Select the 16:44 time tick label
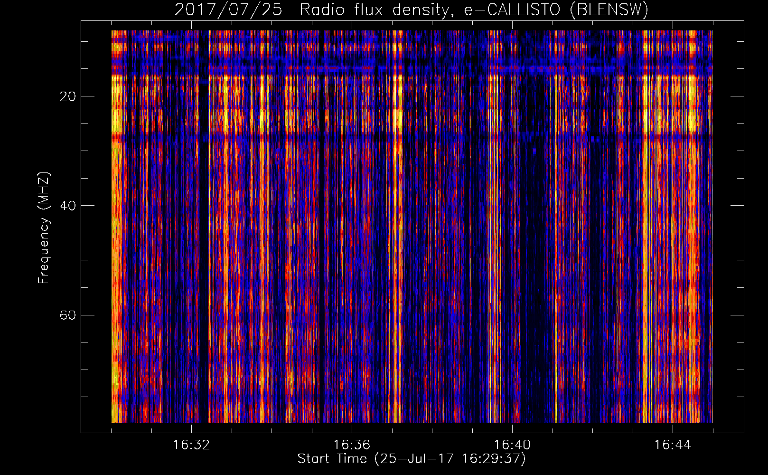768x475 pixels. pyautogui.click(x=673, y=445)
